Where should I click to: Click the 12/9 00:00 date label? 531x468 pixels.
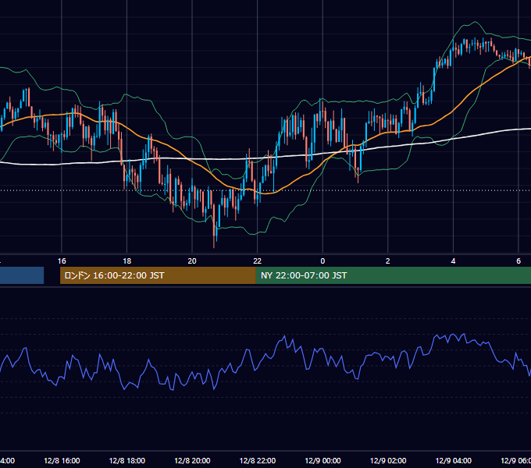pyautogui.click(x=323, y=460)
